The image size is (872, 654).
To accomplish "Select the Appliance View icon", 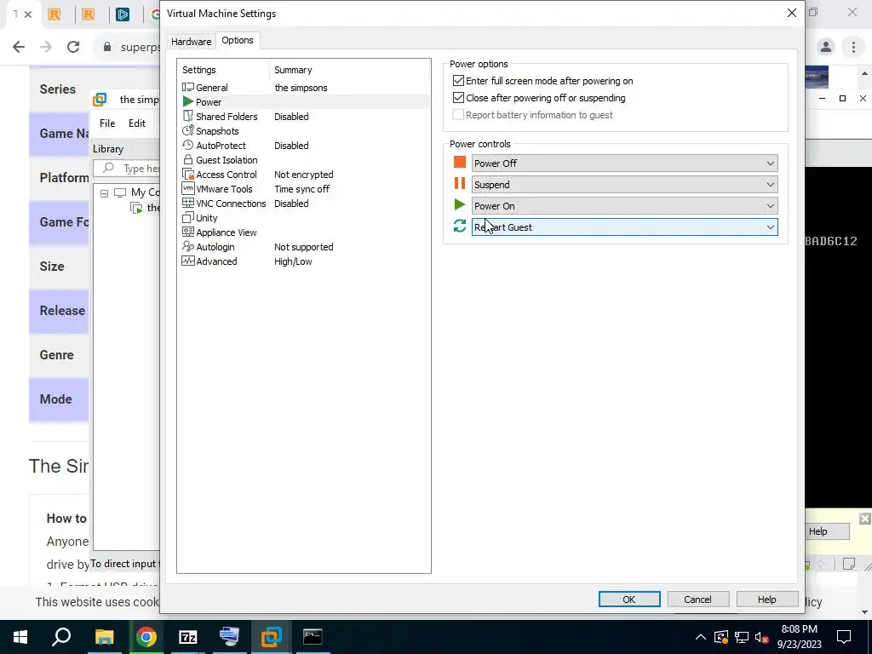I will (188, 232).
